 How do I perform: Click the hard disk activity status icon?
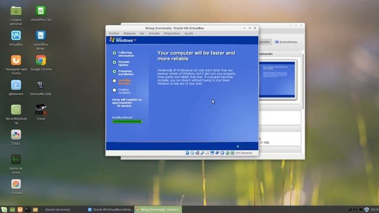pyautogui.click(x=187, y=153)
